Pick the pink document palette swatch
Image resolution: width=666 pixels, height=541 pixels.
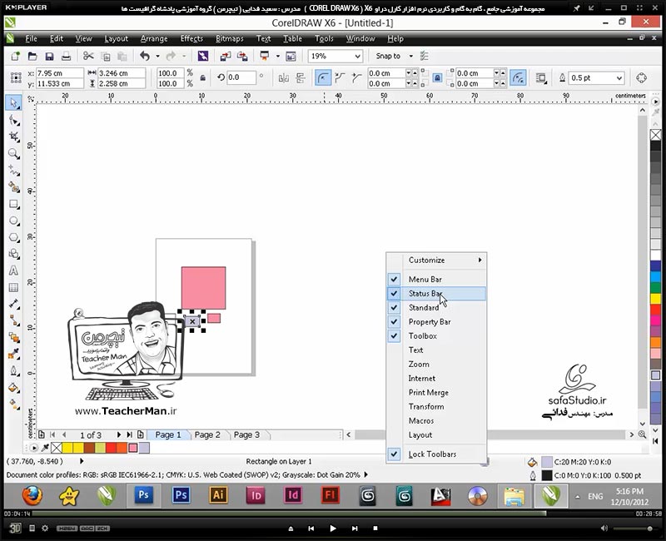[133, 448]
